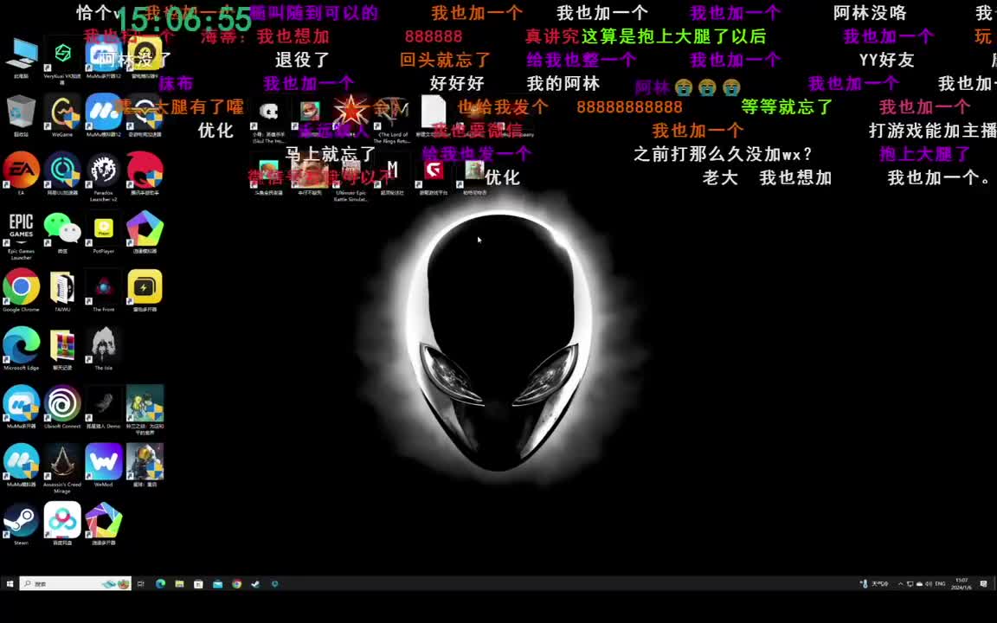Launch The Front game shortcut
The image size is (997, 623).
pos(104,291)
